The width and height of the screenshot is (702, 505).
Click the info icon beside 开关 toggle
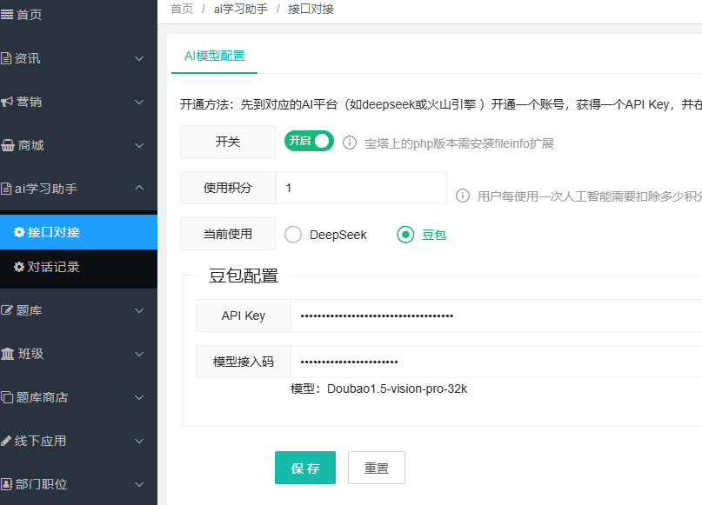[350, 143]
